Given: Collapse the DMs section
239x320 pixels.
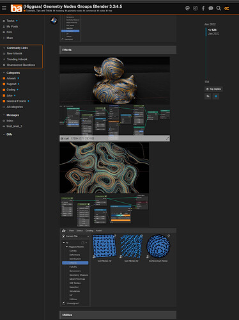Looking at the screenshot, I should coord(9,134).
